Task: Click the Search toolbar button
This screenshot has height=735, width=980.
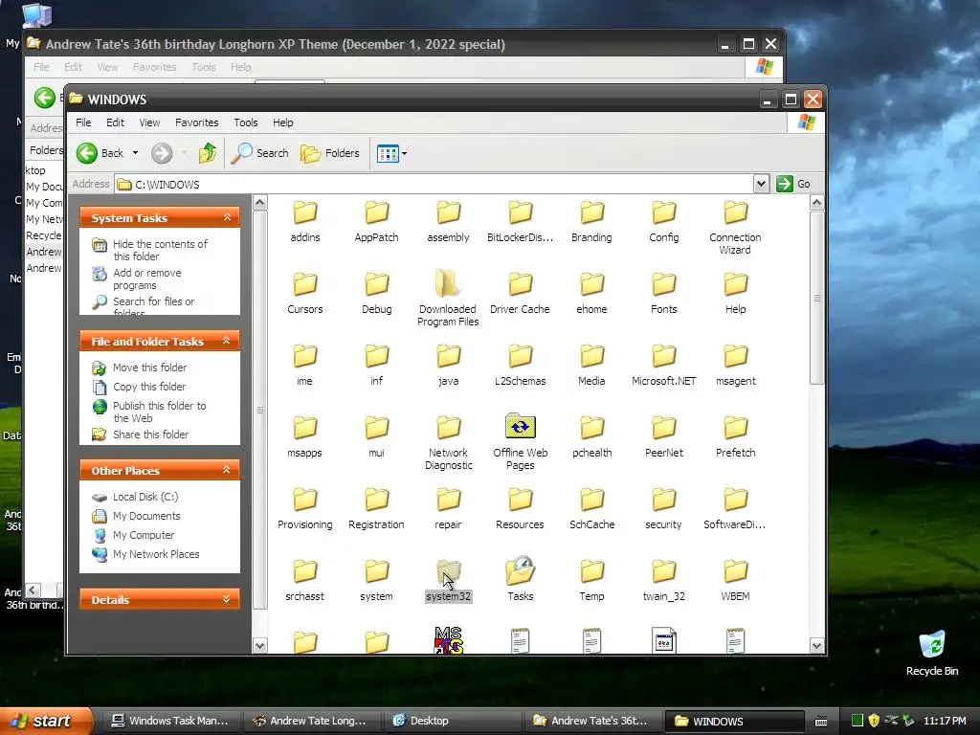Action: pos(260,153)
